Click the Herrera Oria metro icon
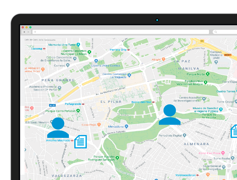 point(129,50)
